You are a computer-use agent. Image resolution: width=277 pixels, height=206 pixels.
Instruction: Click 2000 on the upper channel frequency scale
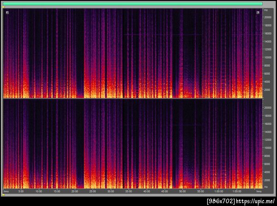(268, 90)
